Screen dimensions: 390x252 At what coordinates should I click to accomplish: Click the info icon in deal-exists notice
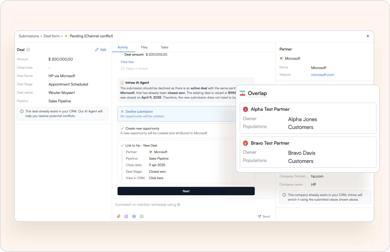(x=22, y=111)
